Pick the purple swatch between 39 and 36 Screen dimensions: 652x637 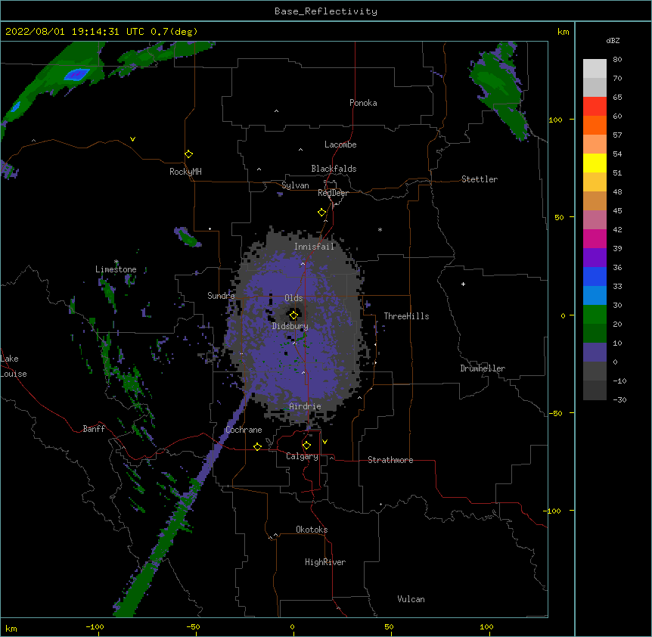point(595,257)
